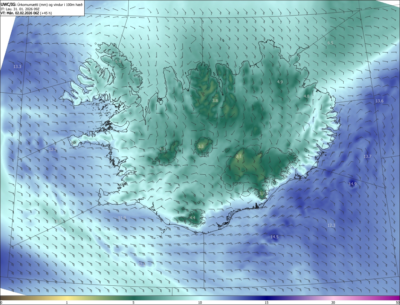The height and width of the screenshot is (305, 400).
Task: Click the 6.0 value label in the Westfjords
Action: [118, 61]
